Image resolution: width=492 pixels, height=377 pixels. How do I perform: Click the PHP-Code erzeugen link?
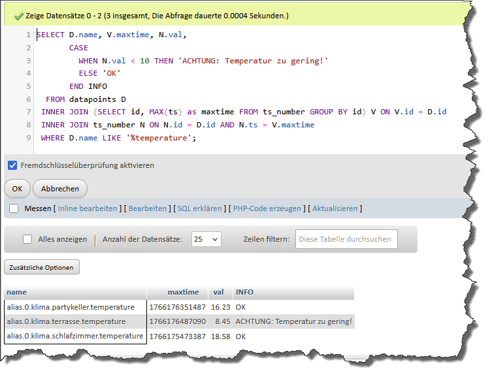tap(267, 208)
